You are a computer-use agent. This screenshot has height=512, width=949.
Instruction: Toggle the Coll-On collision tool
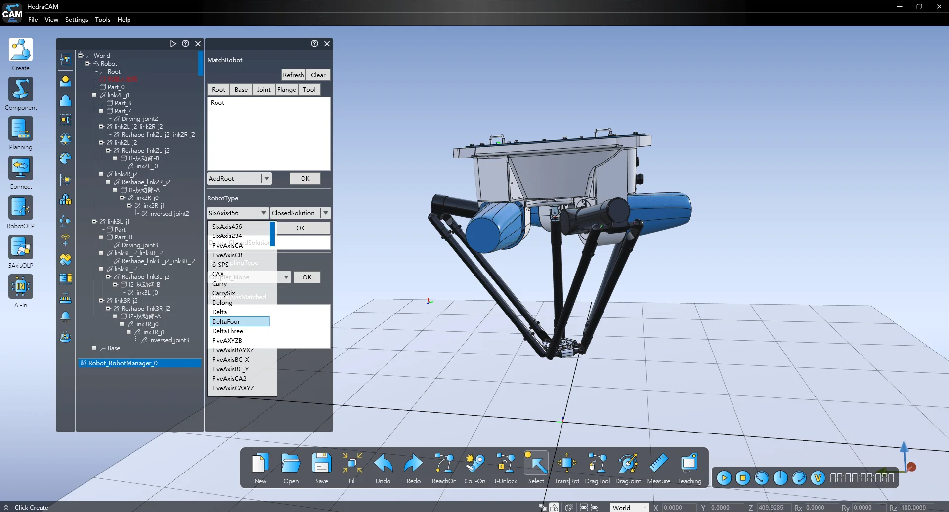pos(475,464)
